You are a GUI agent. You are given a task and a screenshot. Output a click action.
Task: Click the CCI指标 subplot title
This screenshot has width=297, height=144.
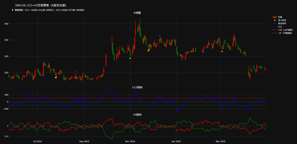137,87
